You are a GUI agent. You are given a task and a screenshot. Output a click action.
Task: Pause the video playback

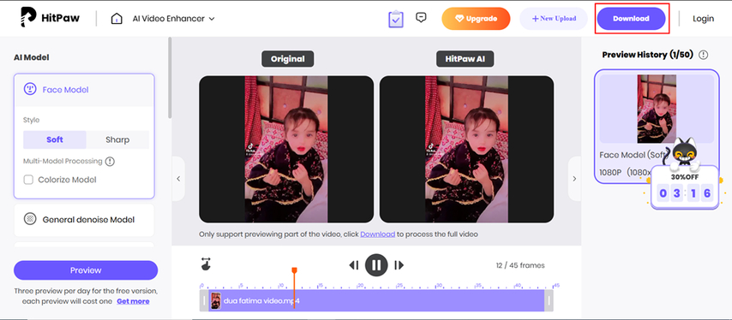(376, 265)
